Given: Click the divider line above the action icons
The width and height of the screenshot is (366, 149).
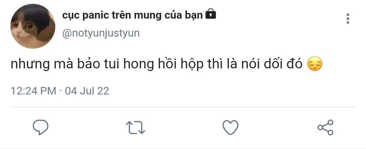Looking at the screenshot, I should [183, 107].
